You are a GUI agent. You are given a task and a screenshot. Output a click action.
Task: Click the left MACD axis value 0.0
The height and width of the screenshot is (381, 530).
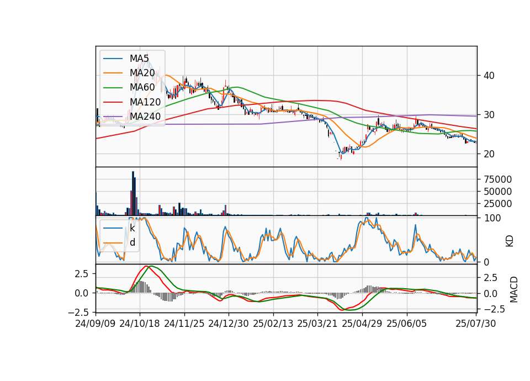(82, 293)
